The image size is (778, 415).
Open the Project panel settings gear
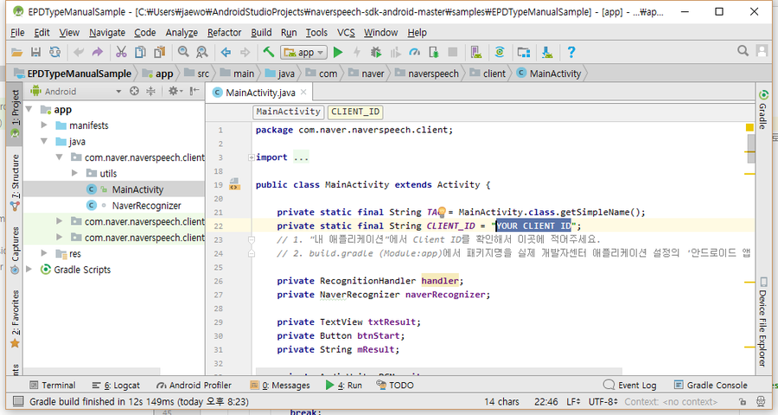click(175, 91)
